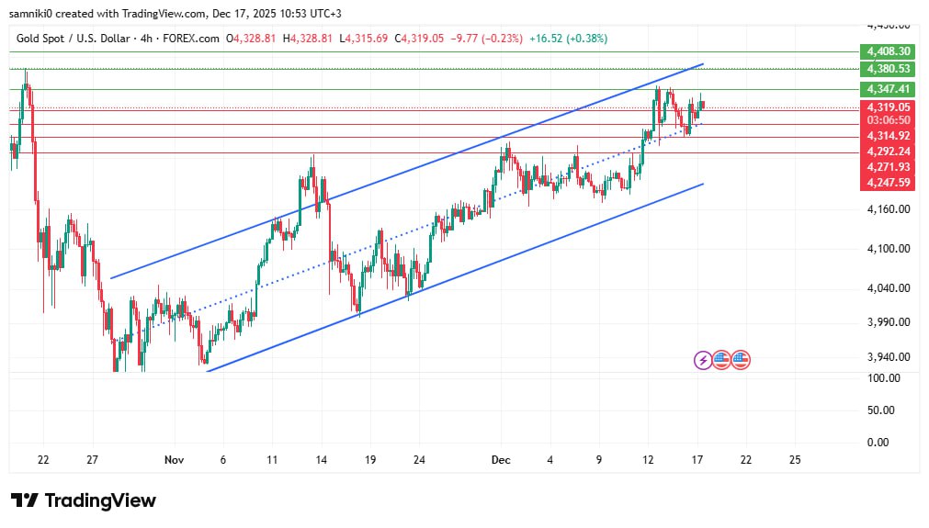The image size is (929, 528).
Task: Click the purple lightning event icon
Action: 703,360
